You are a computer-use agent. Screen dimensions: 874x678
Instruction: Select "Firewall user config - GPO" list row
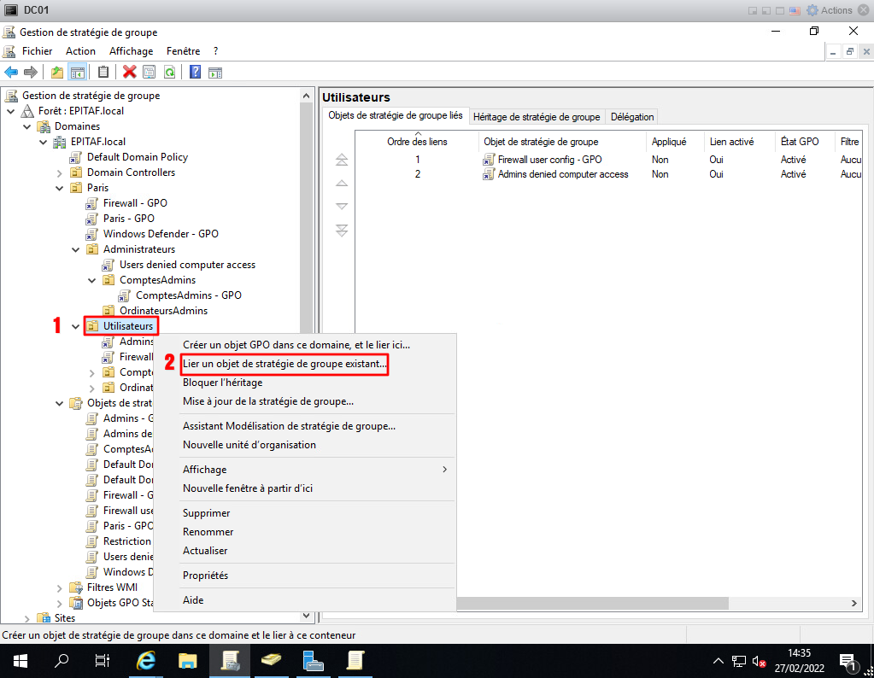click(x=551, y=160)
